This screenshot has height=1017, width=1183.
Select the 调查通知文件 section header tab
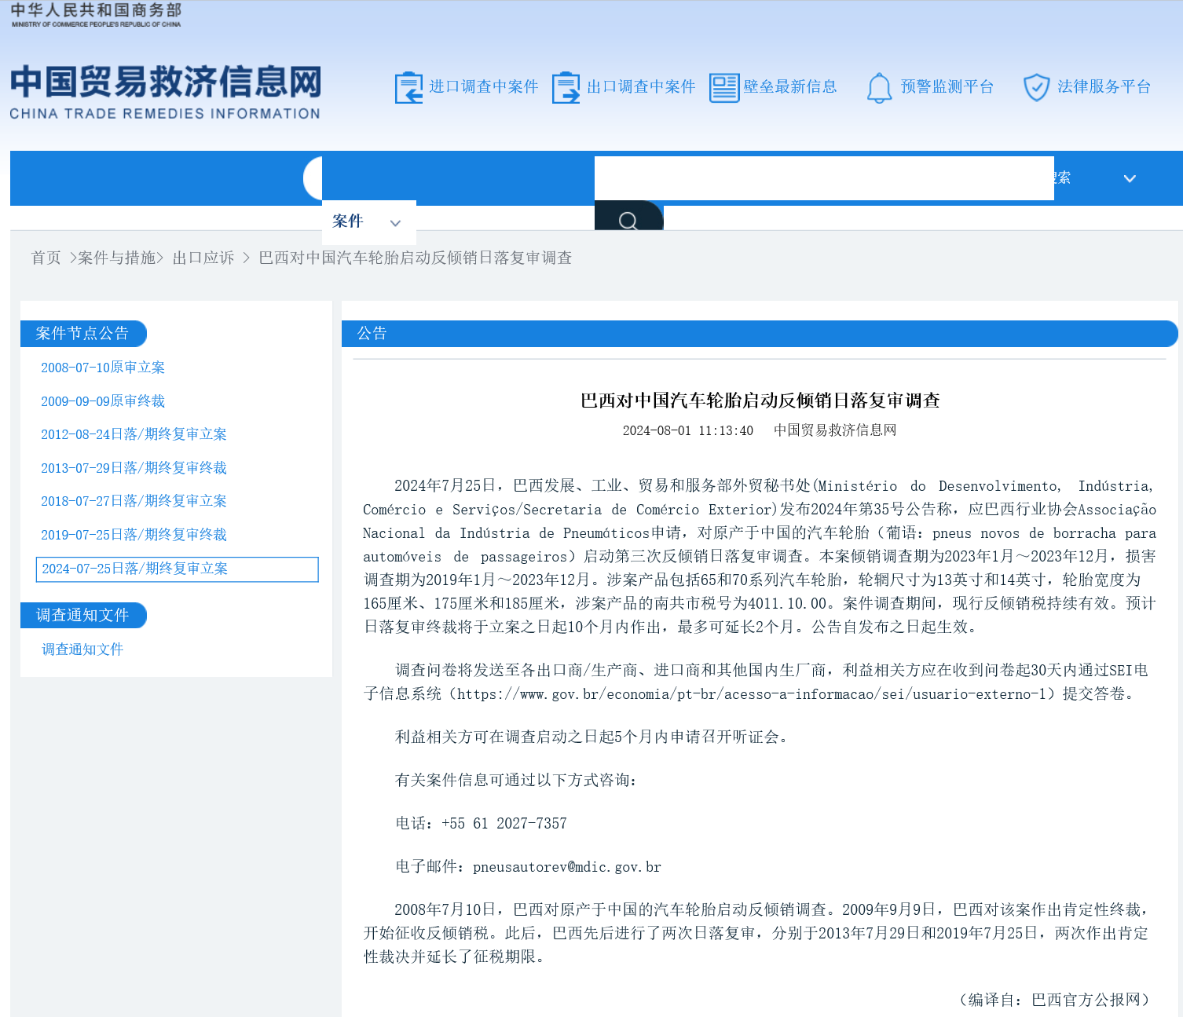tap(83, 615)
